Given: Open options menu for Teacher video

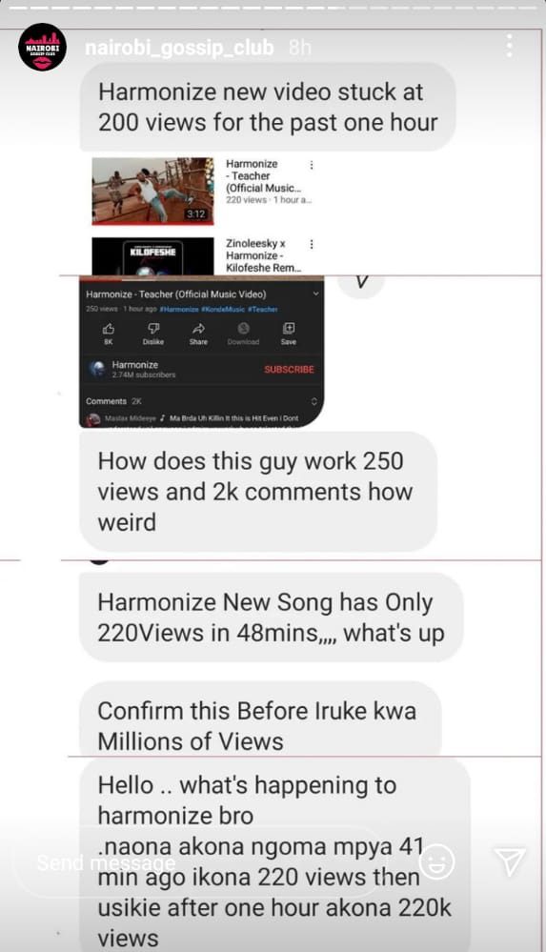Looking at the screenshot, I should click(x=312, y=165).
